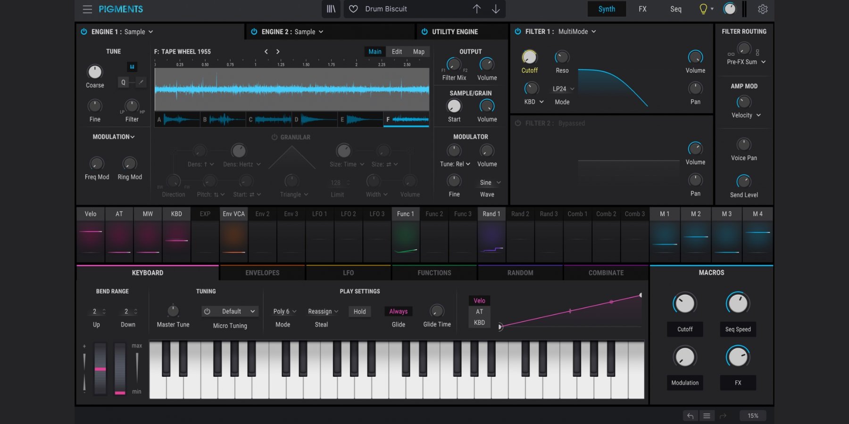This screenshot has width=849, height=424.
Task: Click the Filter 1 Cutoff knob
Action: 529,57
